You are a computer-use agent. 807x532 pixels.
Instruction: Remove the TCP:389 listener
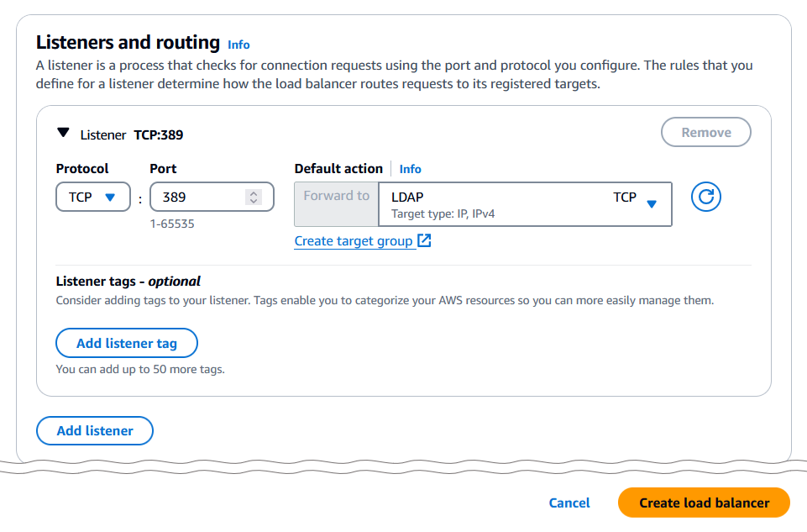[705, 133]
